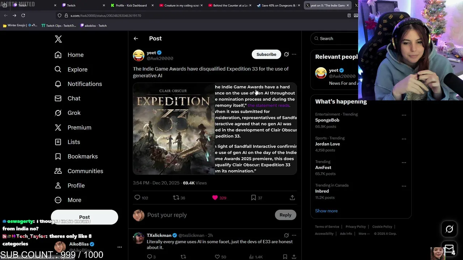Viewport: 463px width, 260px height.
Task: Open the Twitch Clips bookmark
Action: (x=59, y=26)
